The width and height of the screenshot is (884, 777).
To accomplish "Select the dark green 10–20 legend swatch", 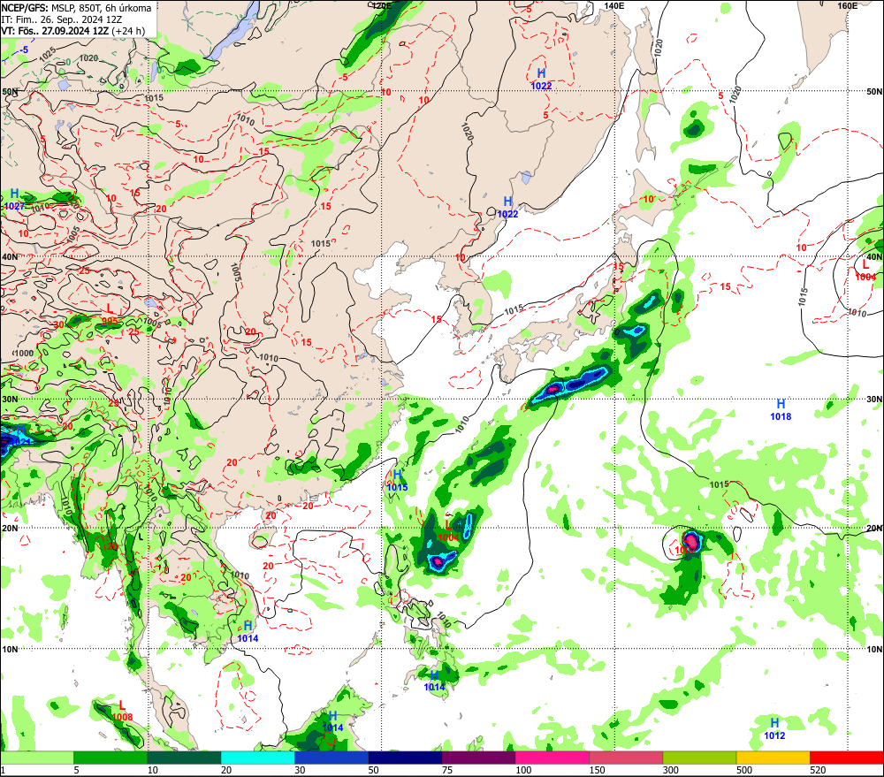I will point(185,758).
